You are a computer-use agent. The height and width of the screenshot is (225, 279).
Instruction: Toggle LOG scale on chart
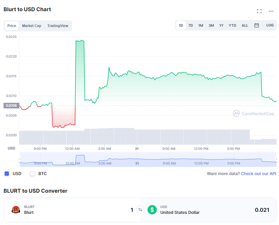(x=270, y=25)
